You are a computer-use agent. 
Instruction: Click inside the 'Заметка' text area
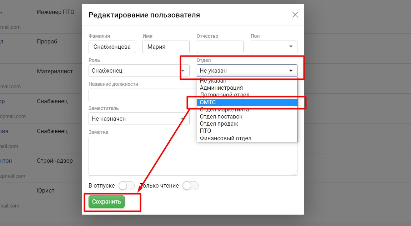pyautogui.click(x=193, y=156)
